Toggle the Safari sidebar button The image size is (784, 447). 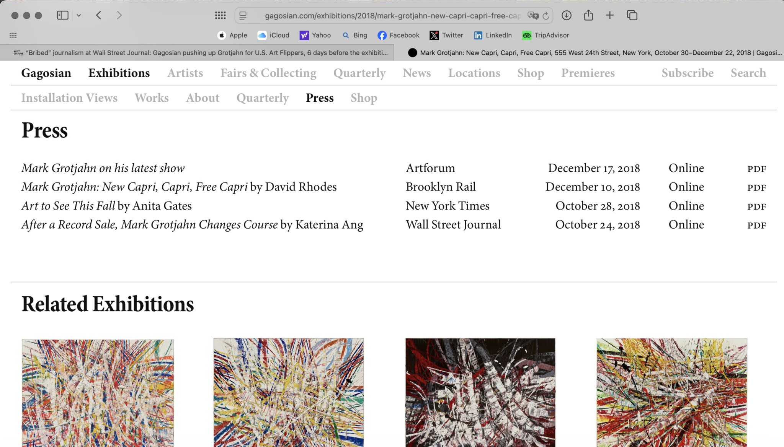pyautogui.click(x=62, y=15)
